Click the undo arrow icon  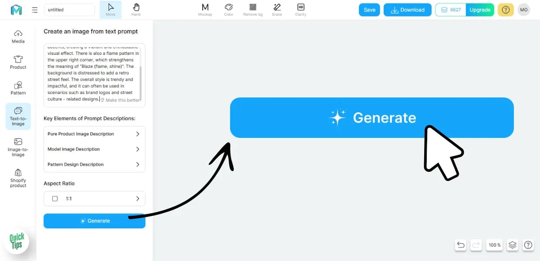click(461, 245)
